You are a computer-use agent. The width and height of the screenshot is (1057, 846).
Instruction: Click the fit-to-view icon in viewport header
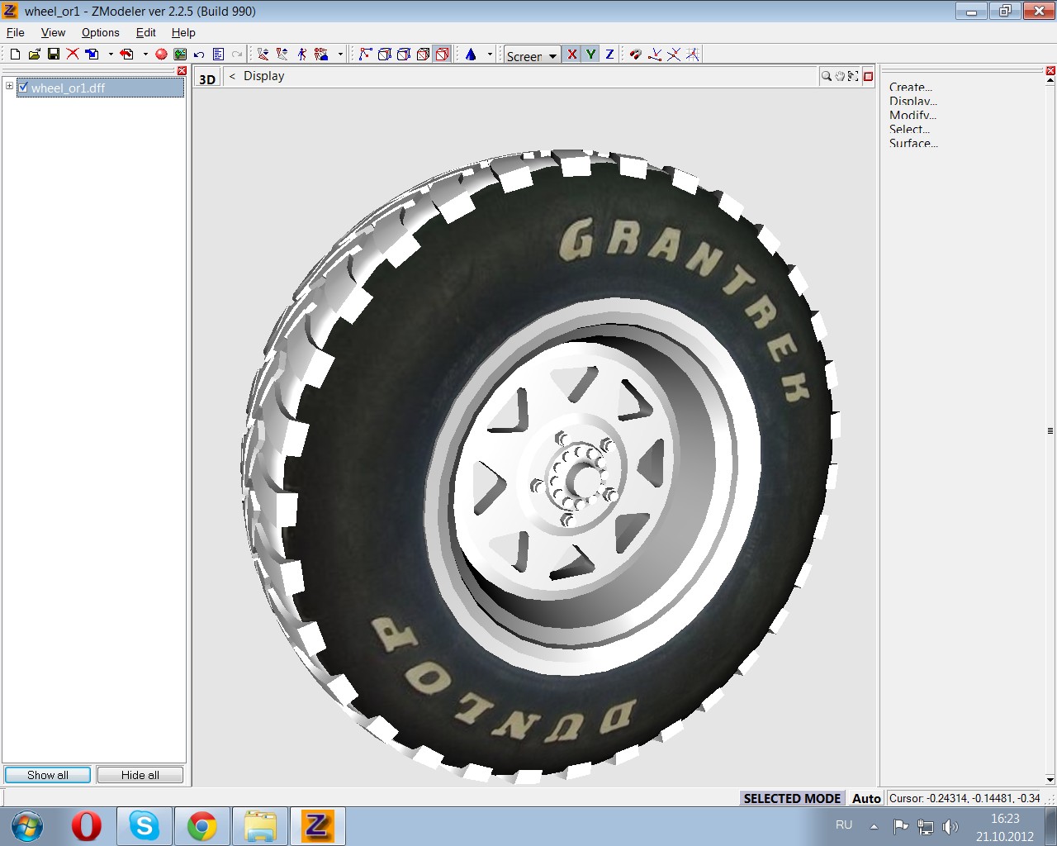tap(854, 76)
